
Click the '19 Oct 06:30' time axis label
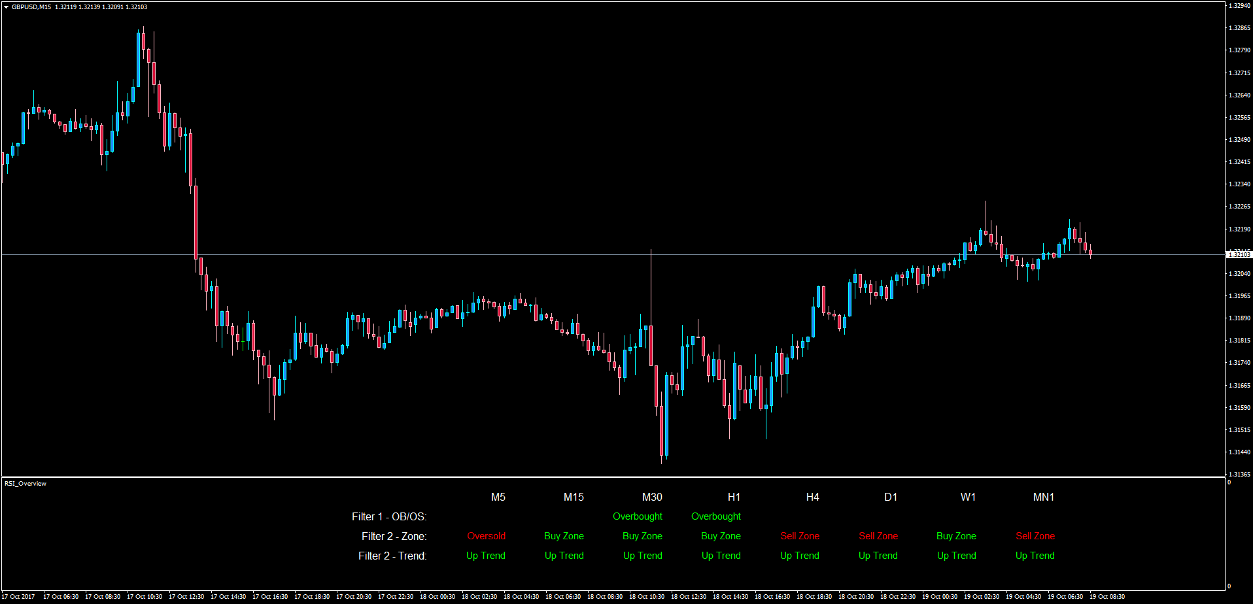click(x=1065, y=597)
